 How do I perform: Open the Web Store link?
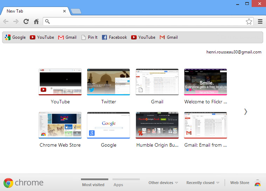coord(240,183)
